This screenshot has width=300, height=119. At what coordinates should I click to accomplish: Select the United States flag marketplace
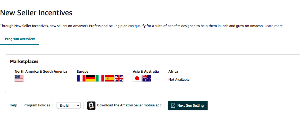pos(19,78)
